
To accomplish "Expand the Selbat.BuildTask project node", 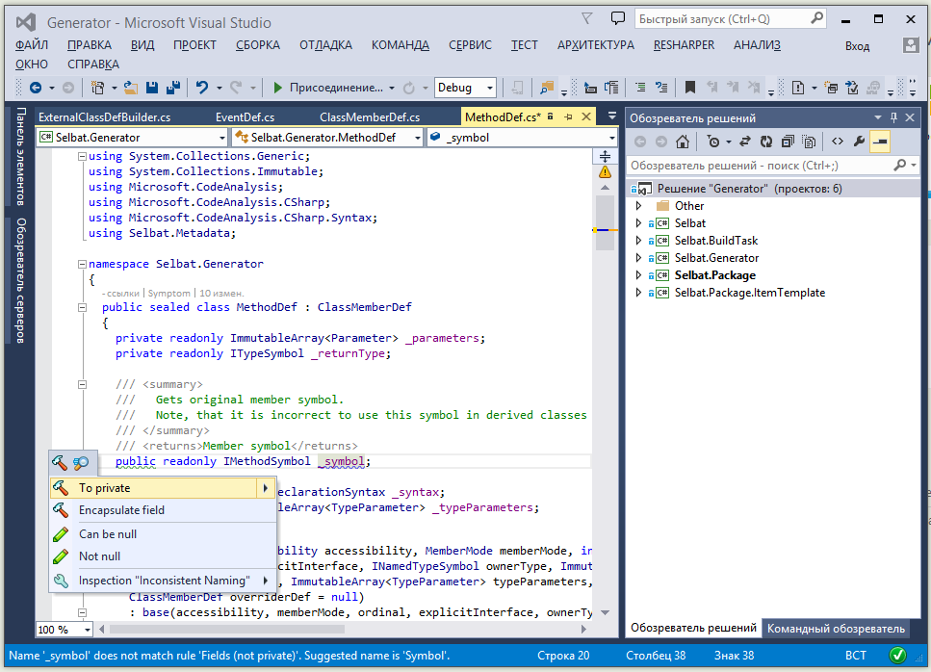I will 637,241.
